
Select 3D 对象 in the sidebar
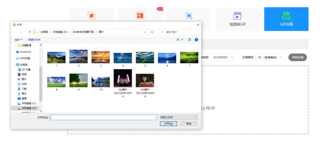click(x=24, y=69)
